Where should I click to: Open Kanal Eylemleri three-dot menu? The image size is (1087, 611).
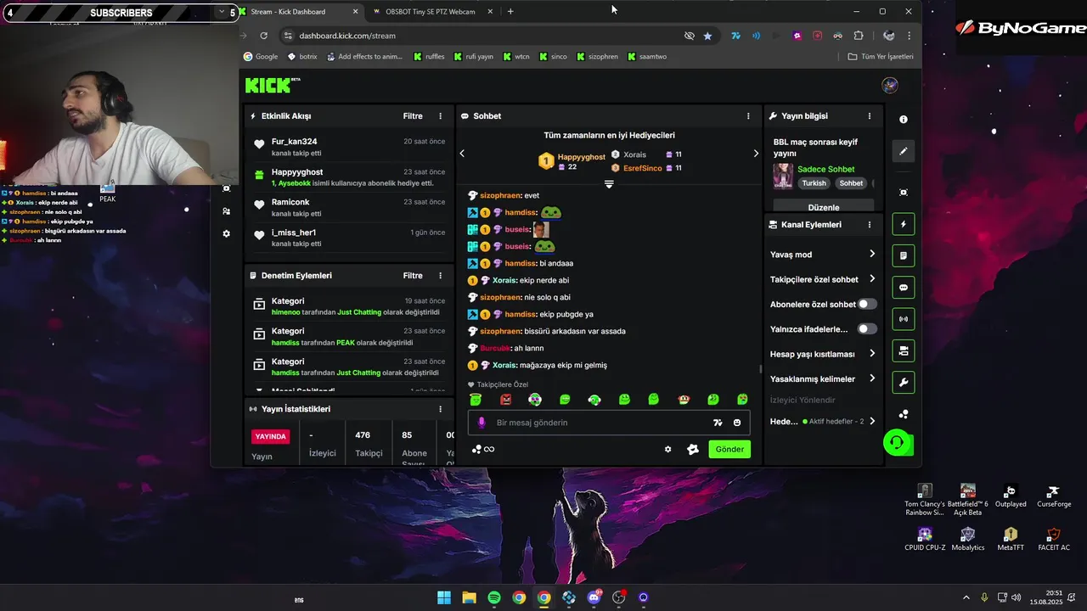tap(869, 225)
